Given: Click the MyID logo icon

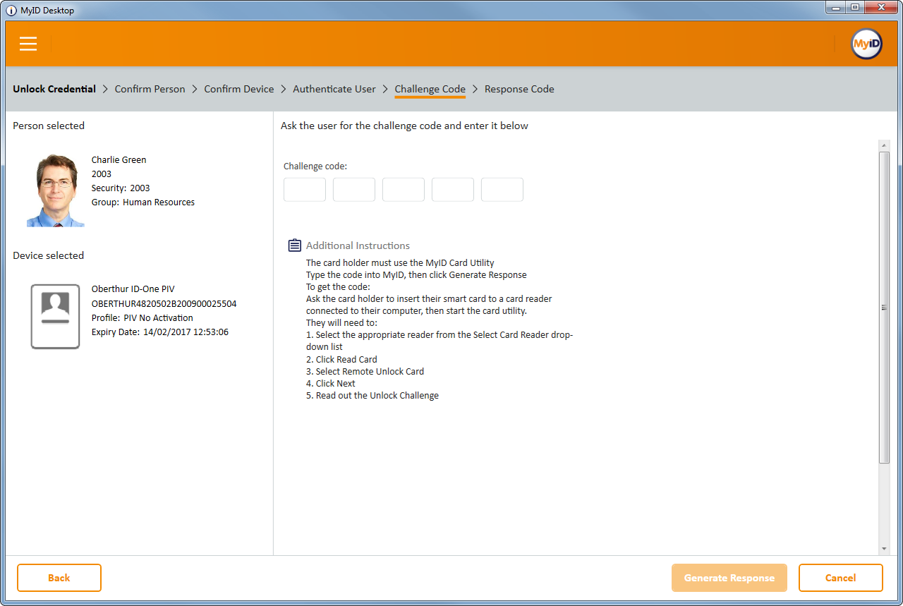Looking at the screenshot, I should [x=866, y=44].
